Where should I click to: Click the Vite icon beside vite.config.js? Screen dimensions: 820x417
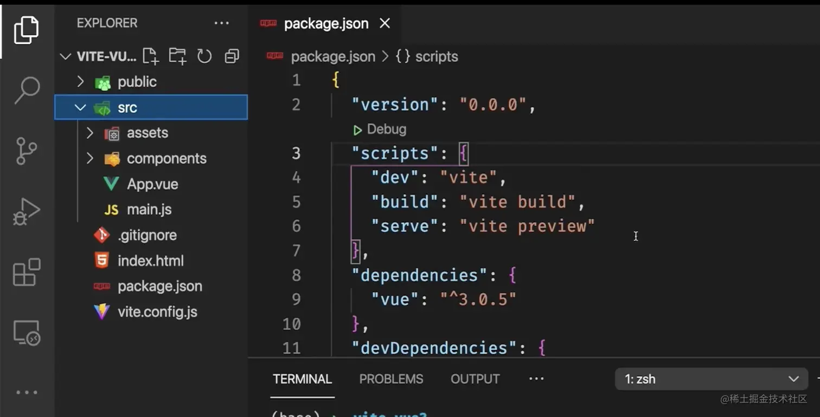pyautogui.click(x=101, y=312)
